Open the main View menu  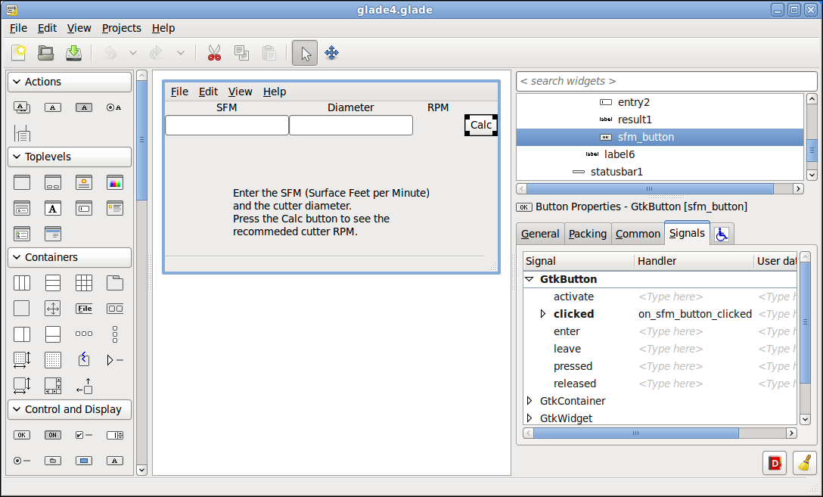(x=79, y=28)
